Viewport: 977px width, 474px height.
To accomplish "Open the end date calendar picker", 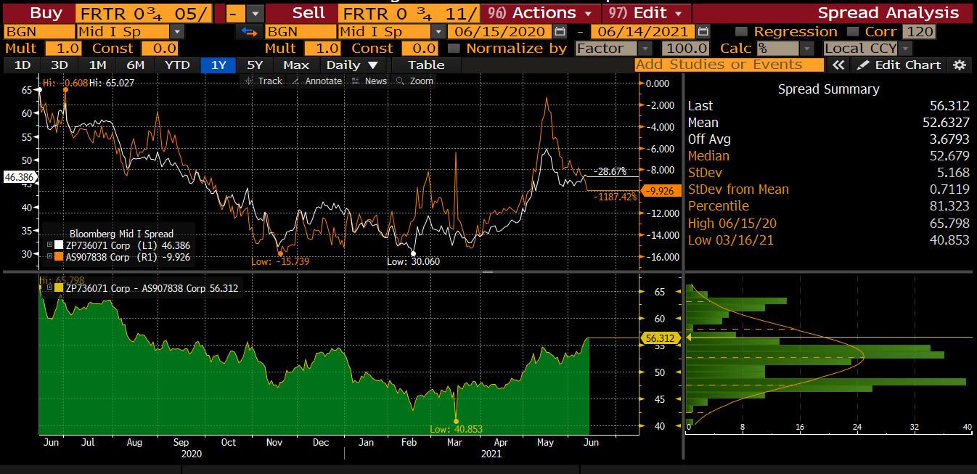I will point(703,32).
